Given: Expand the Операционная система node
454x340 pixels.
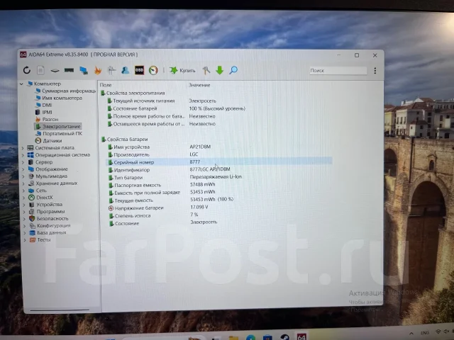Looking at the screenshot, I should tap(23, 155).
